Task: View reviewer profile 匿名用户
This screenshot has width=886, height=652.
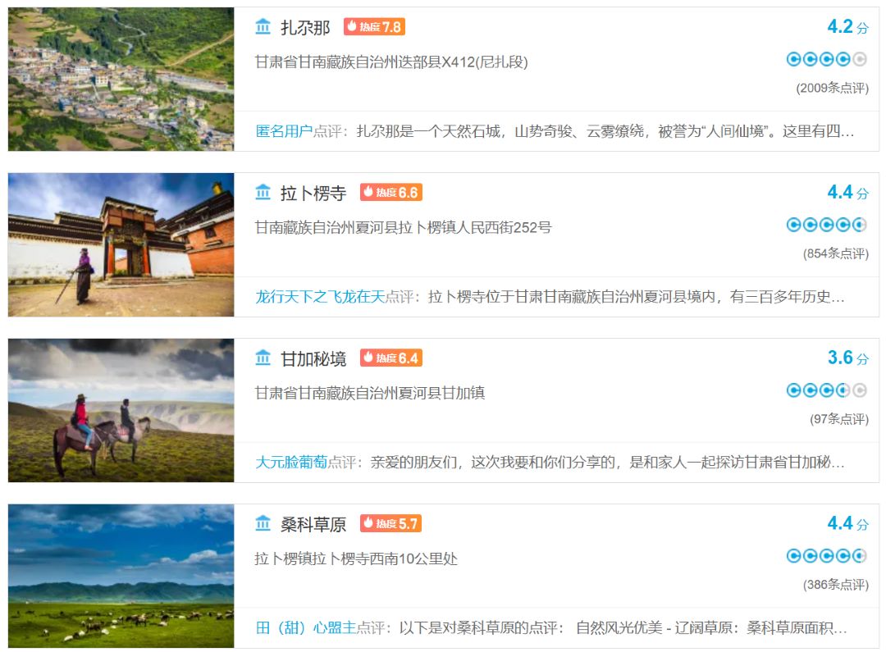Action: point(284,131)
